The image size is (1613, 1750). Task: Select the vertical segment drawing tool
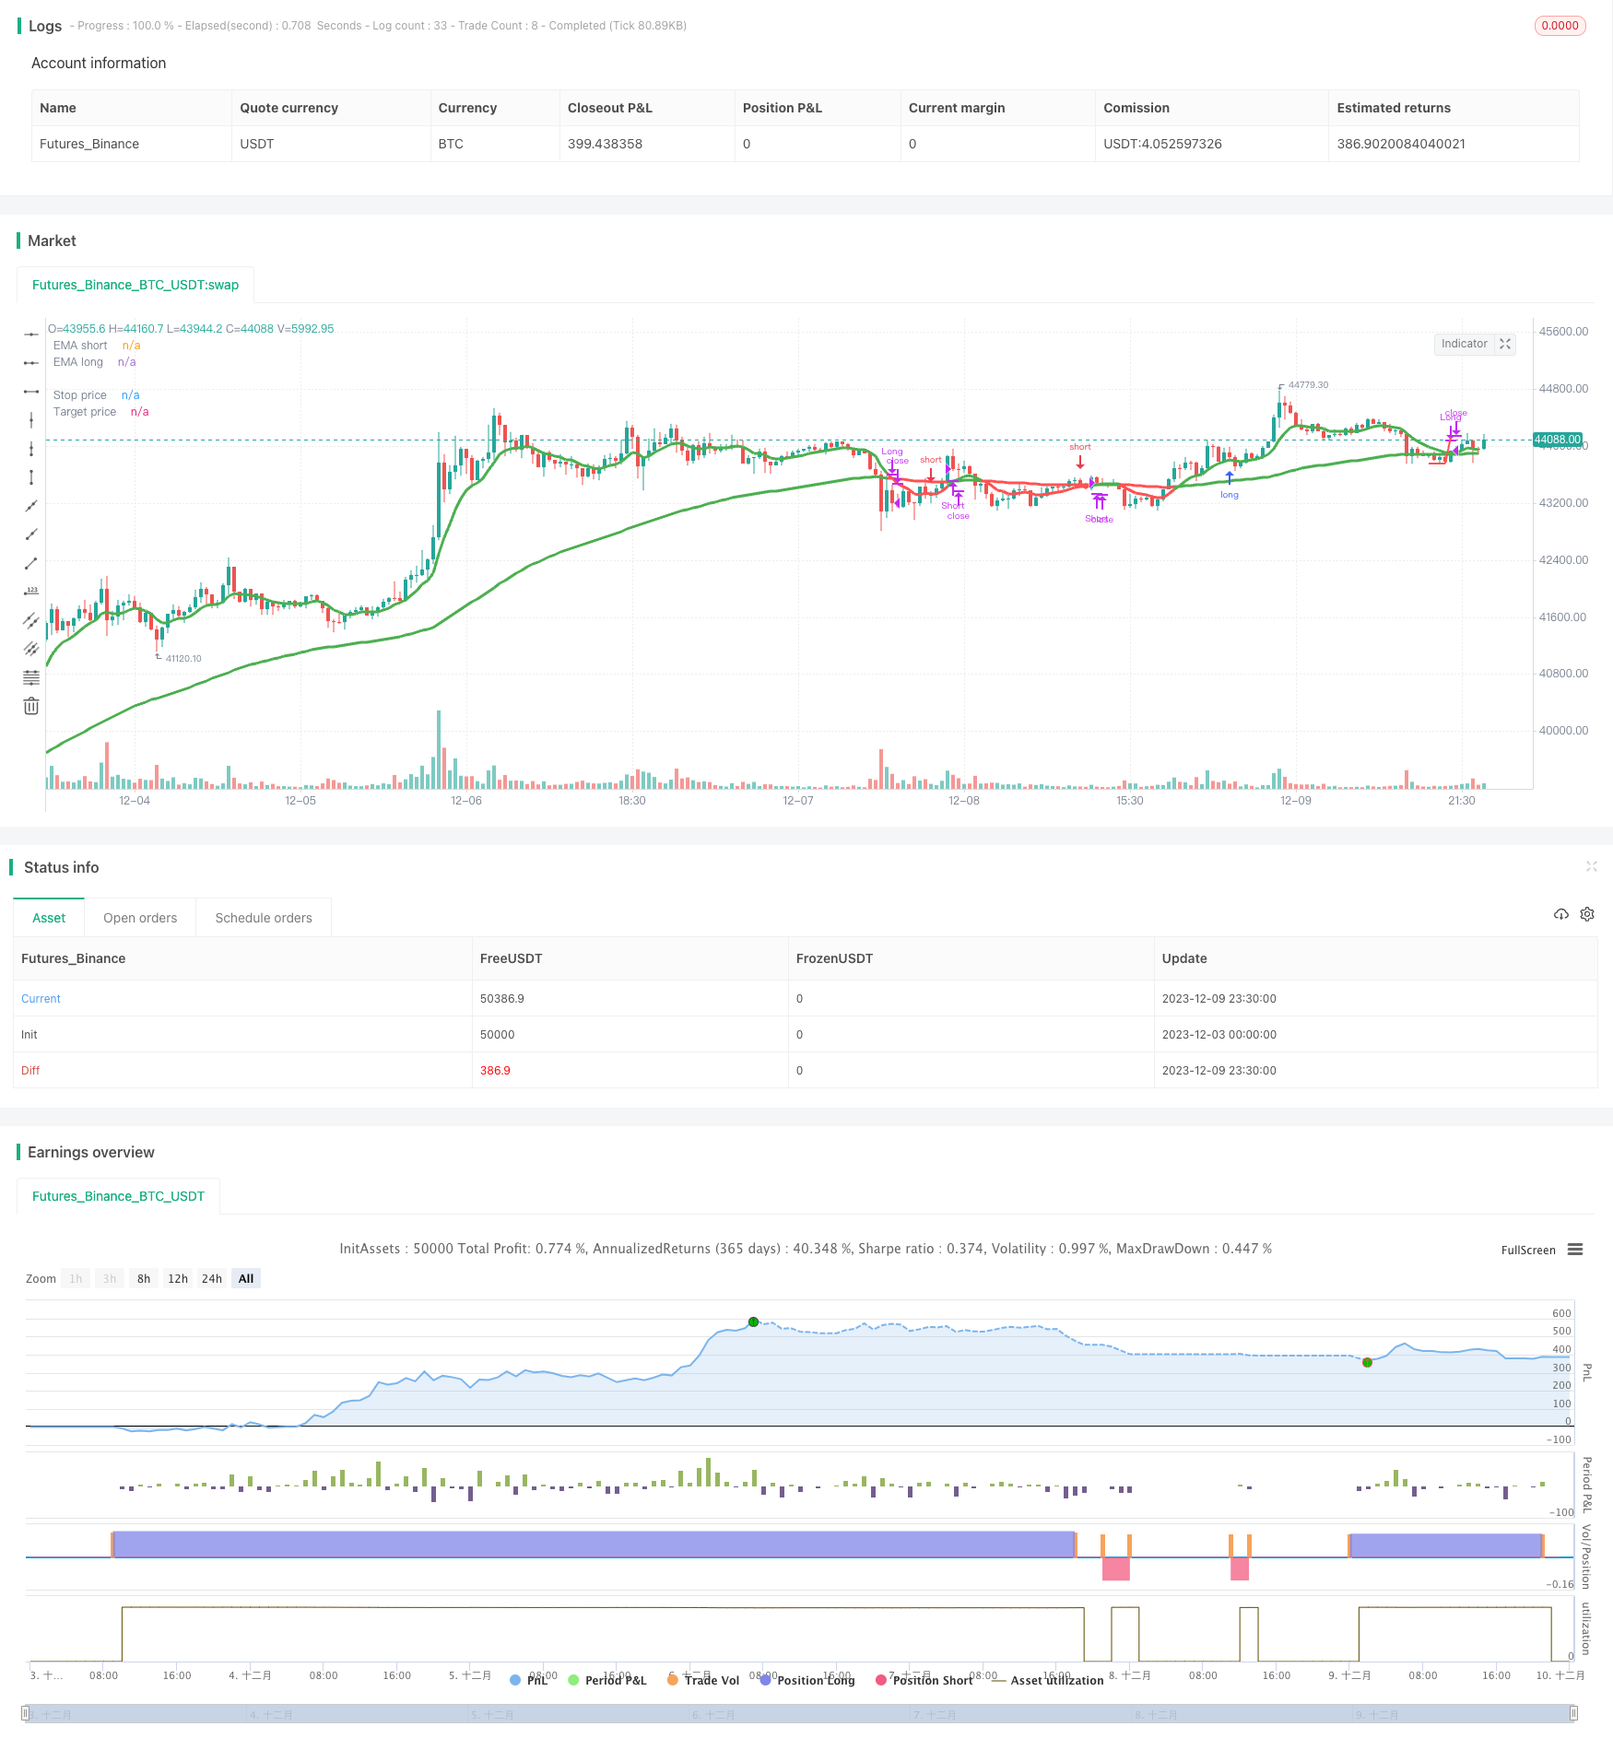click(31, 477)
